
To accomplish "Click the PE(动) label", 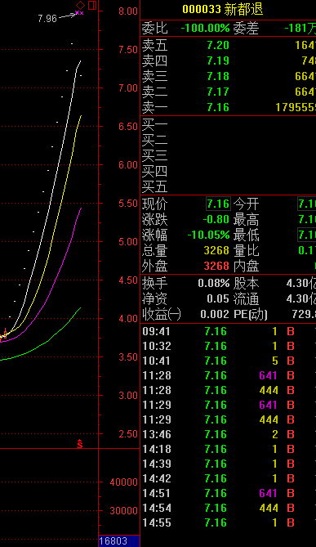I will click(251, 314).
